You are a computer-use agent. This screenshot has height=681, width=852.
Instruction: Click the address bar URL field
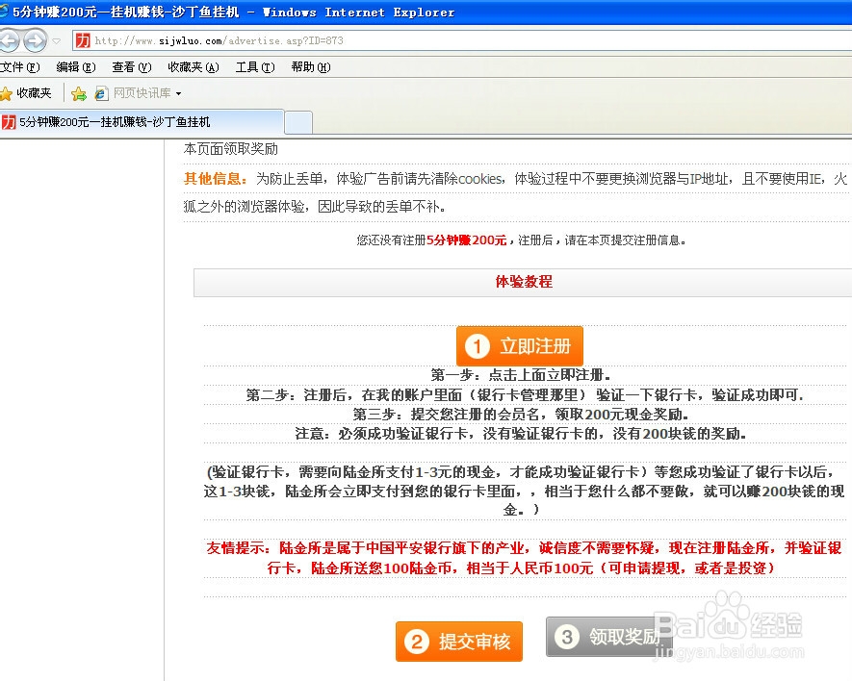pos(462,40)
